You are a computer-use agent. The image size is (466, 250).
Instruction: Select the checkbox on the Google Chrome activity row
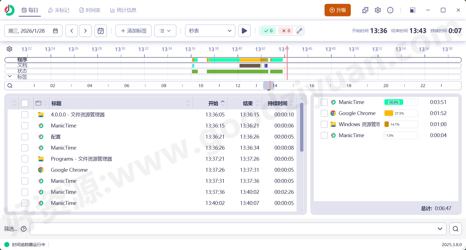click(x=25, y=170)
